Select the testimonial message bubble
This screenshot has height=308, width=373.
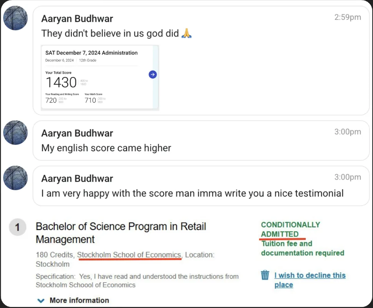(201, 186)
